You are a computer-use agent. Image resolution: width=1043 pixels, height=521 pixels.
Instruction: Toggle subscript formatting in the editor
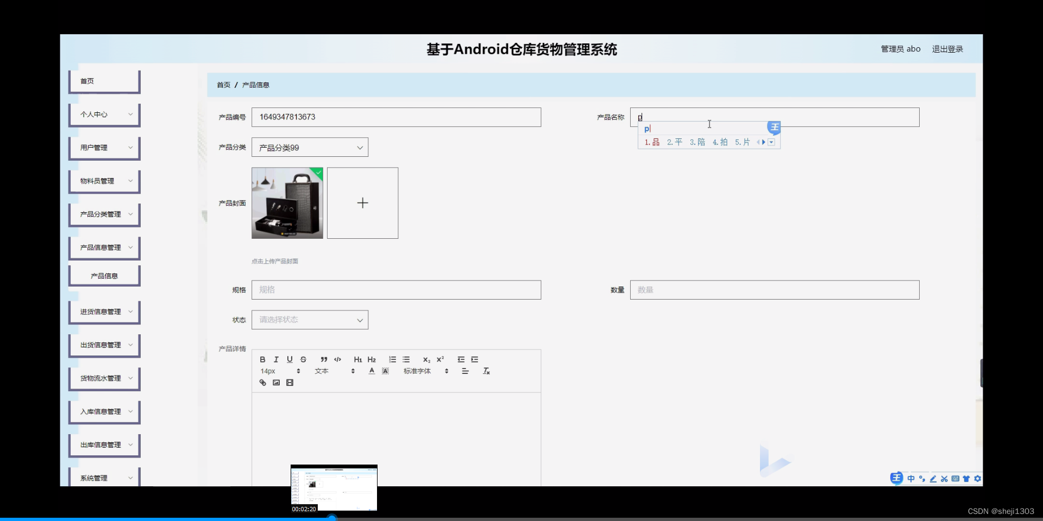coord(426,359)
